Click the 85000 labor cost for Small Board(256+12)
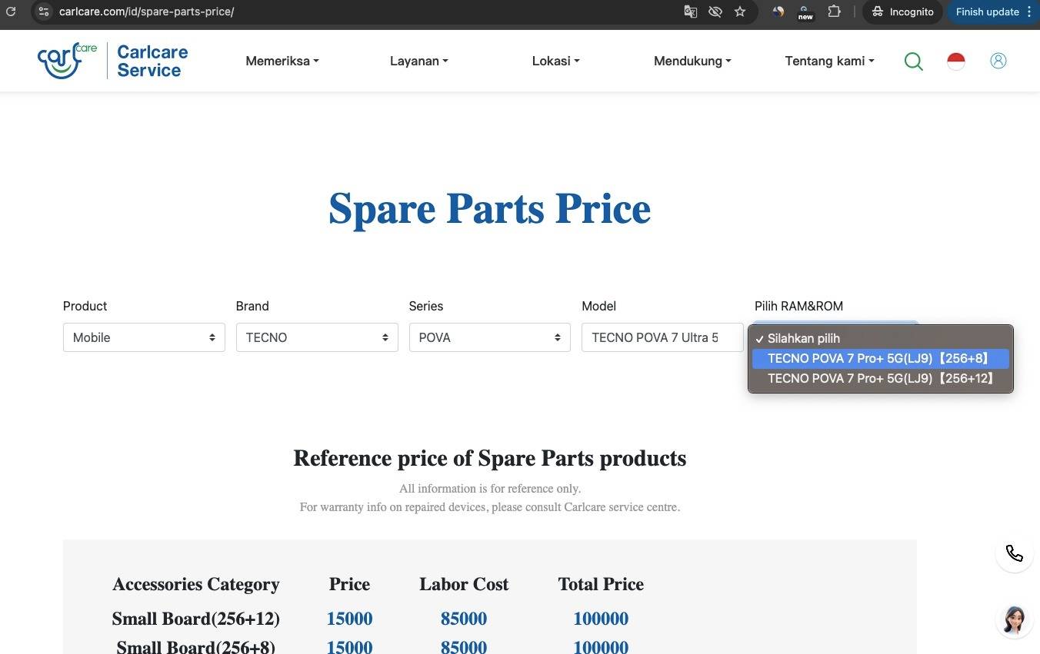The height and width of the screenshot is (654, 1040). tap(464, 619)
